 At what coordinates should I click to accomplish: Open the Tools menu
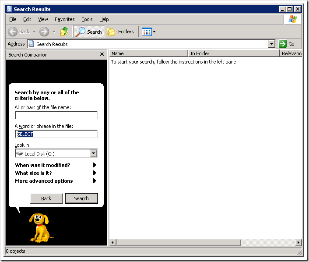pos(87,19)
